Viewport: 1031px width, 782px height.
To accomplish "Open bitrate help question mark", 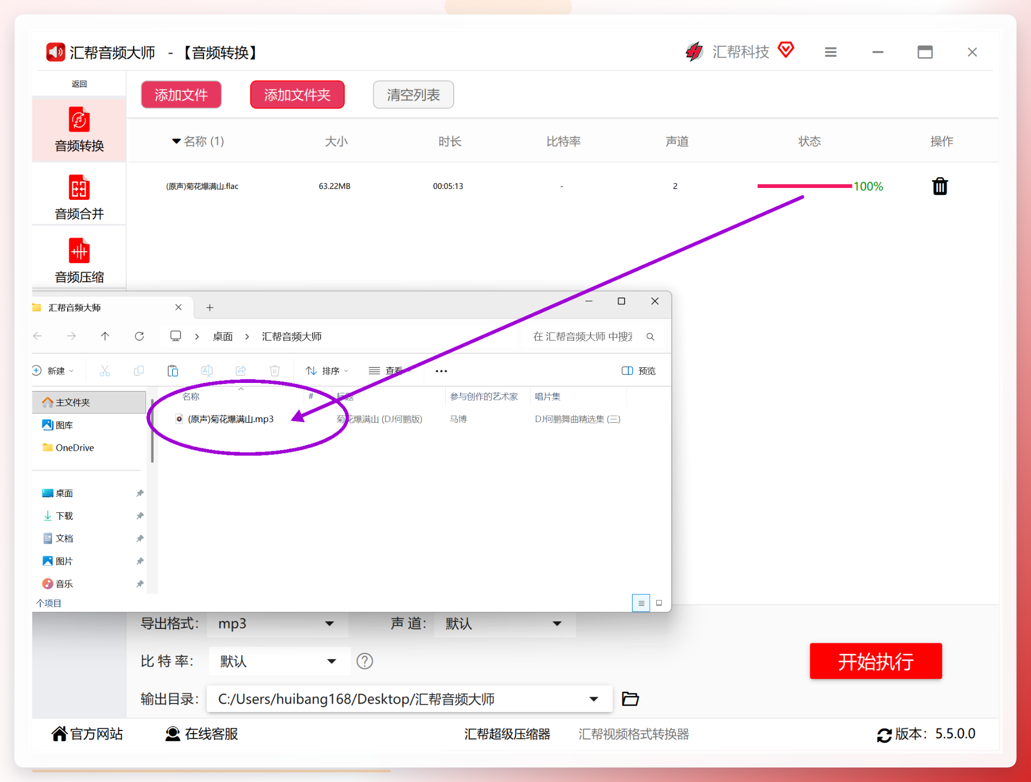I will (x=365, y=661).
